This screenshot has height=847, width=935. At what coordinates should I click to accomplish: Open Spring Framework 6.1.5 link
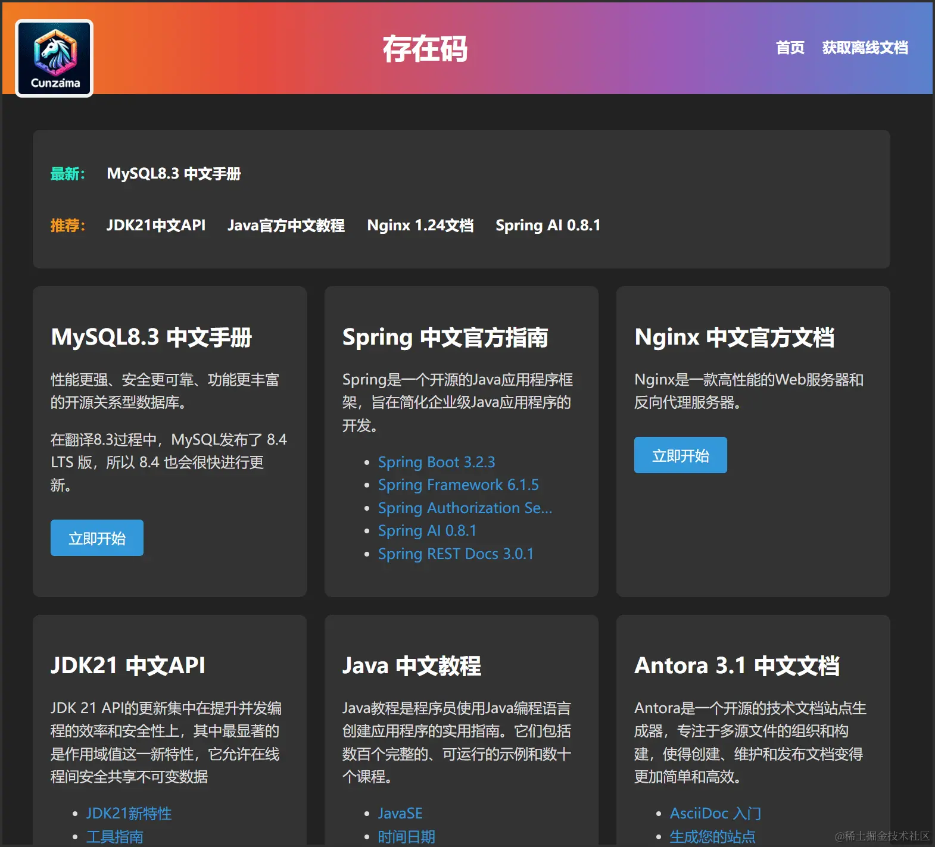458,485
